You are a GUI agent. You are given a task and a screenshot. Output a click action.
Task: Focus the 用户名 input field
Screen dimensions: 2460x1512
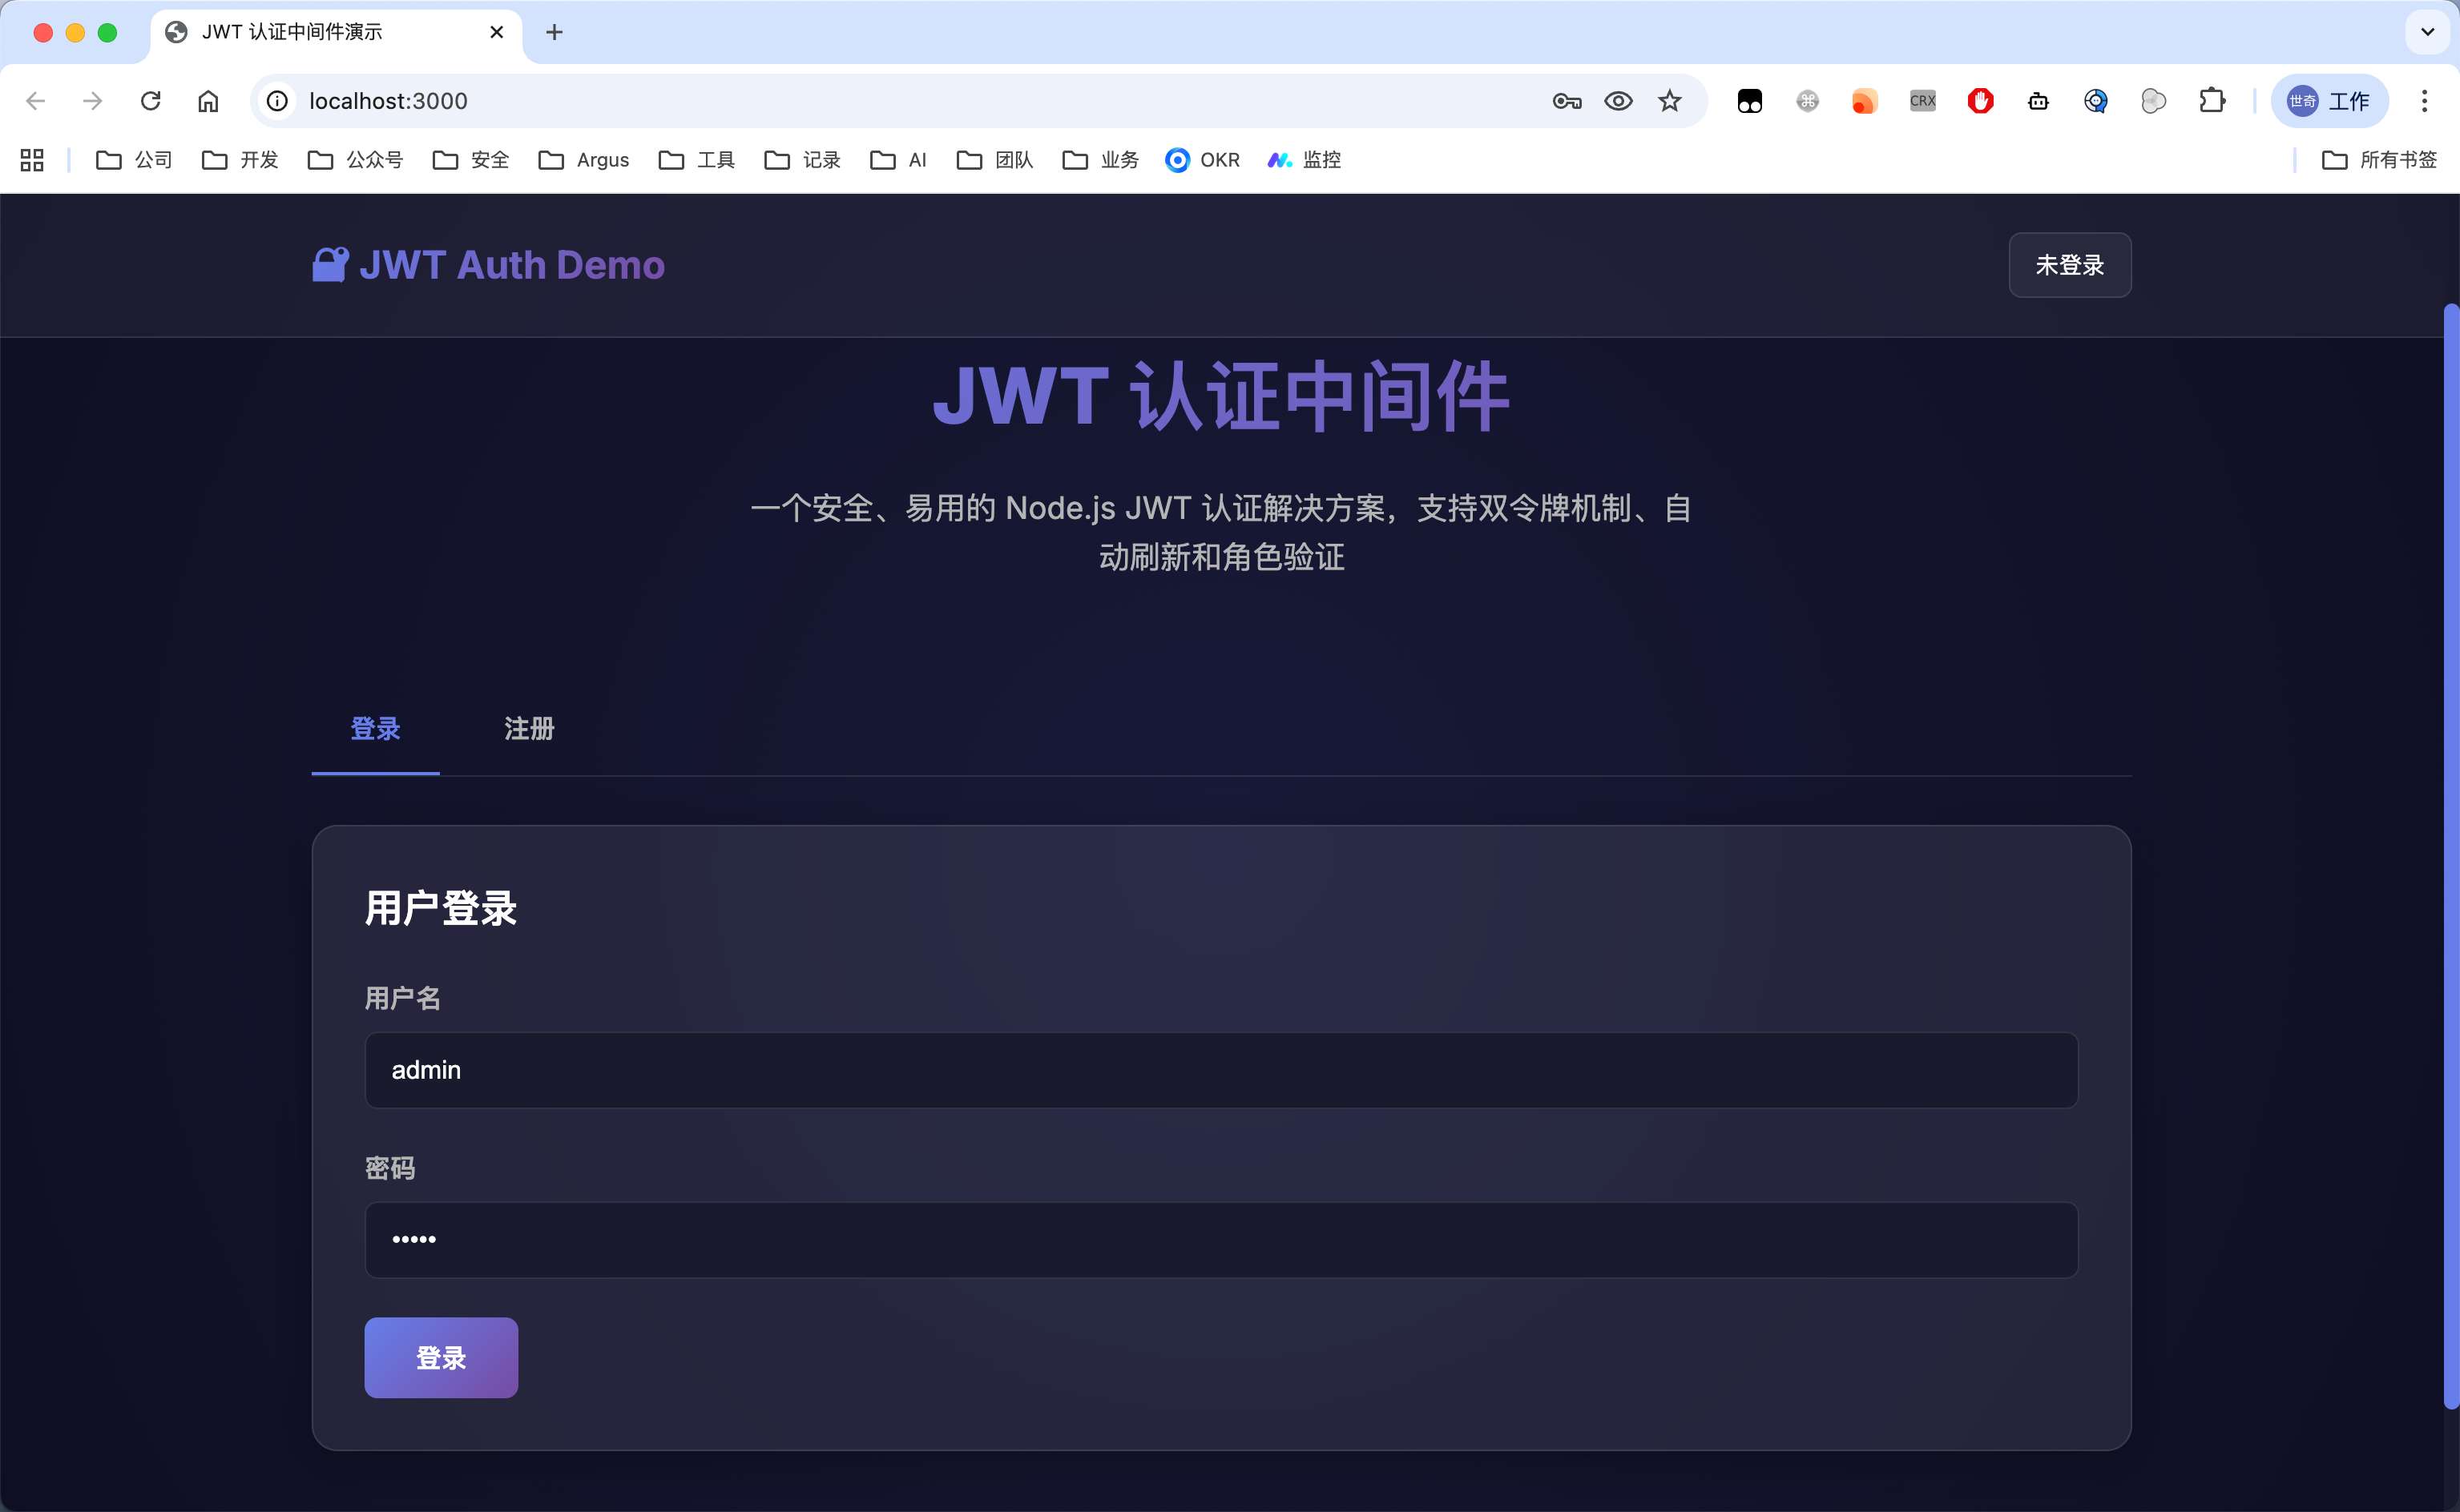1220,1070
